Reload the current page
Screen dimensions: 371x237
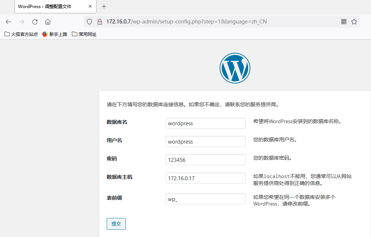point(35,22)
